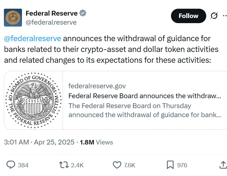Click the Grok slashed-circle icon
Image resolution: width=227 pixels, height=176 pixels.
coord(214,16)
